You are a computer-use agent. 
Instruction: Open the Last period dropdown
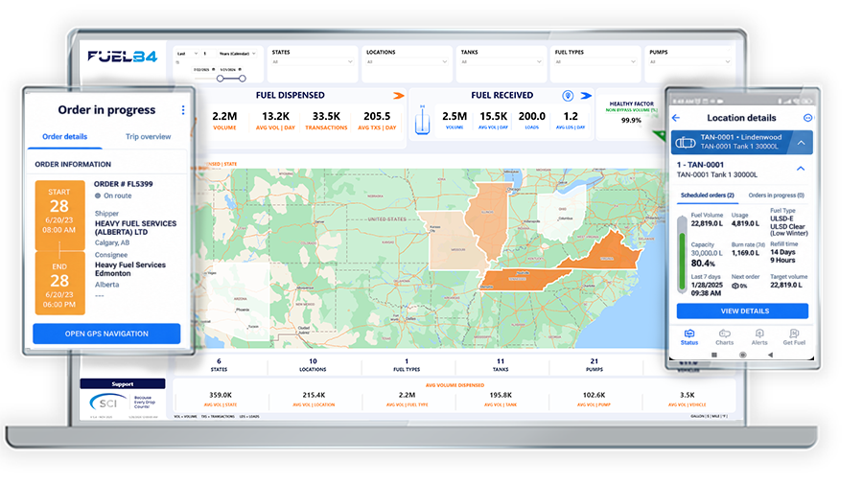click(187, 54)
